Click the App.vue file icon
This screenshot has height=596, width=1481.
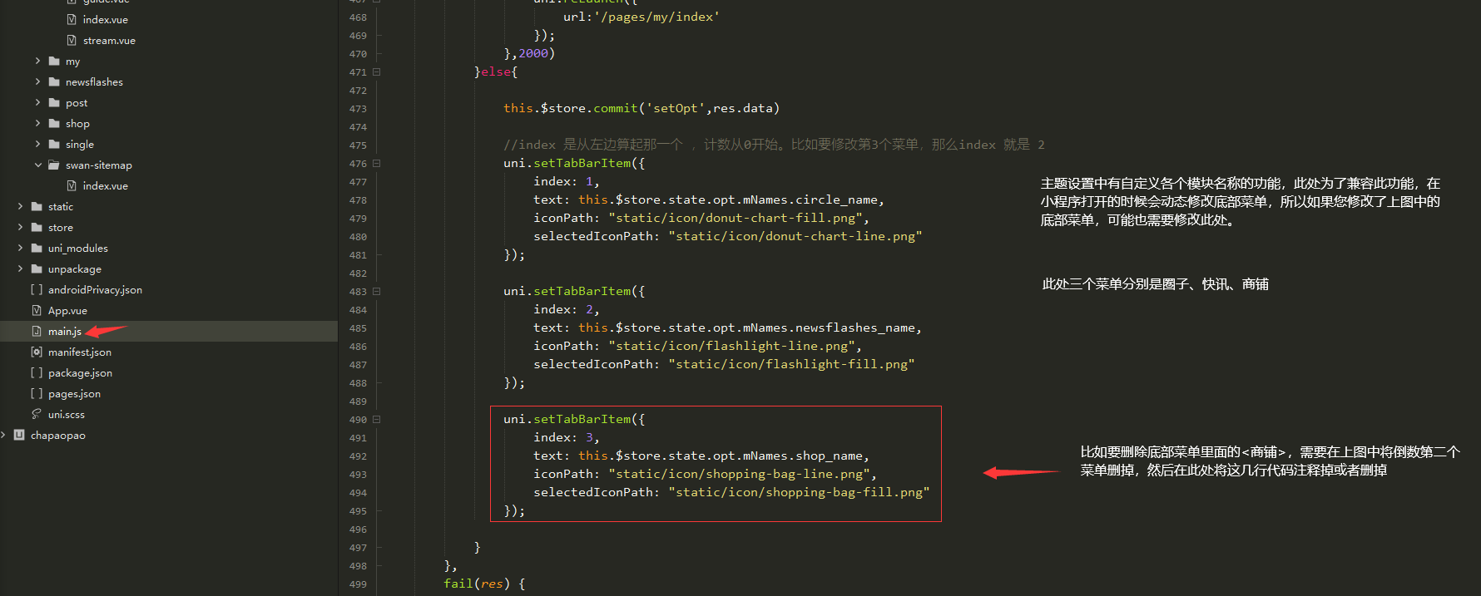coord(37,311)
